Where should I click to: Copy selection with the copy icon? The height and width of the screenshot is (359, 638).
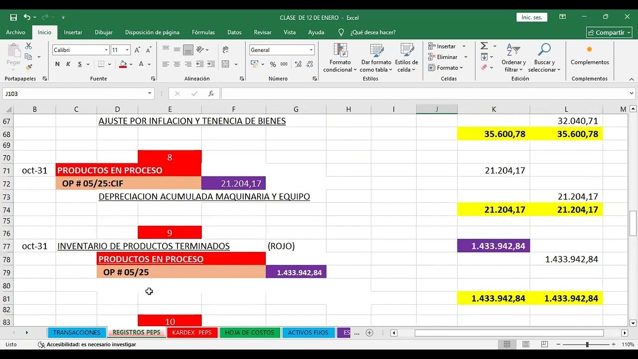(28, 56)
